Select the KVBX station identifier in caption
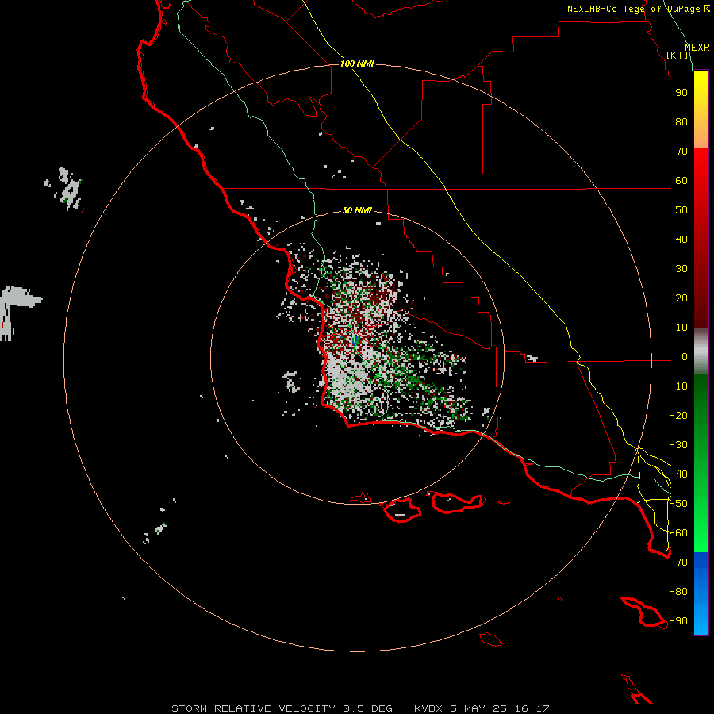The width and height of the screenshot is (714, 714). tap(428, 708)
